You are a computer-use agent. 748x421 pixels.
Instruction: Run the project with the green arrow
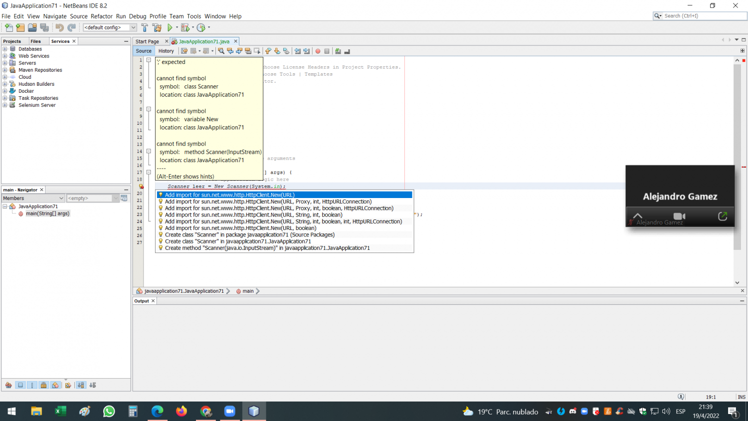(170, 27)
